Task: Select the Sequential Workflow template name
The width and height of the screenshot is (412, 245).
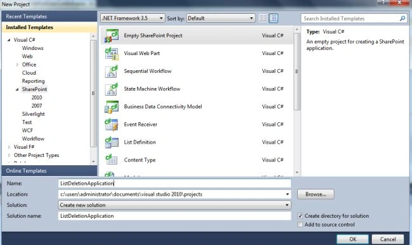Action: point(148,71)
